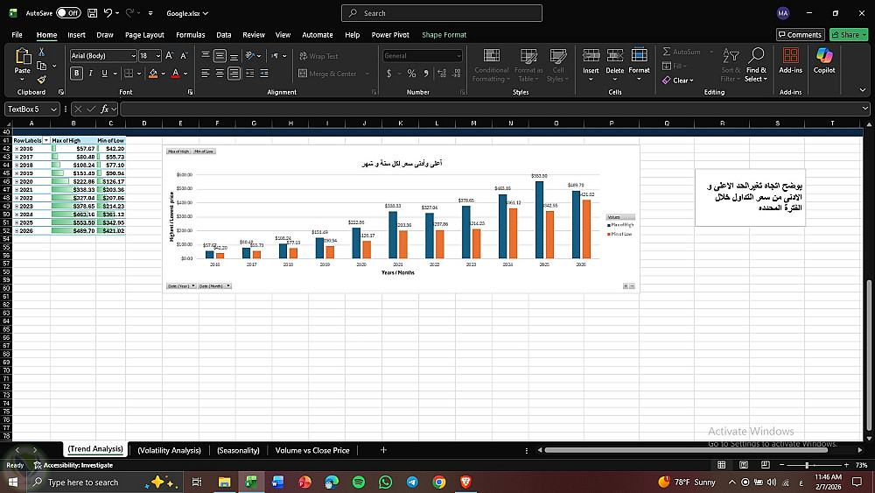Click the Paste clipboard icon
This screenshot has height=493, width=875.
pyautogui.click(x=23, y=56)
